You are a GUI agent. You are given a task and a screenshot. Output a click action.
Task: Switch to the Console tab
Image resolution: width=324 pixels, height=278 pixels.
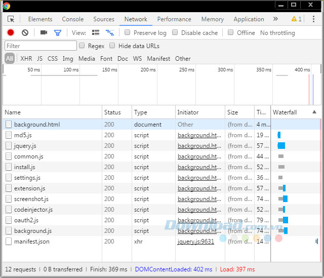click(72, 19)
